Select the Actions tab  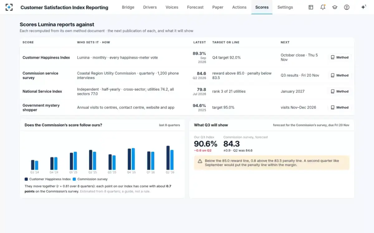coord(239,7)
